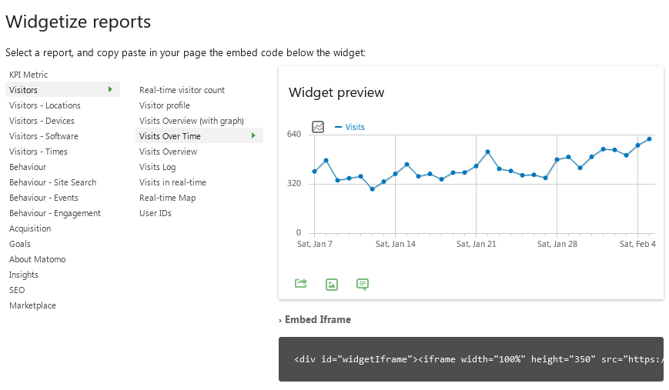Viewport: 669px width, 390px height.
Task: Choose the Visits Log widget
Action: 157,167
